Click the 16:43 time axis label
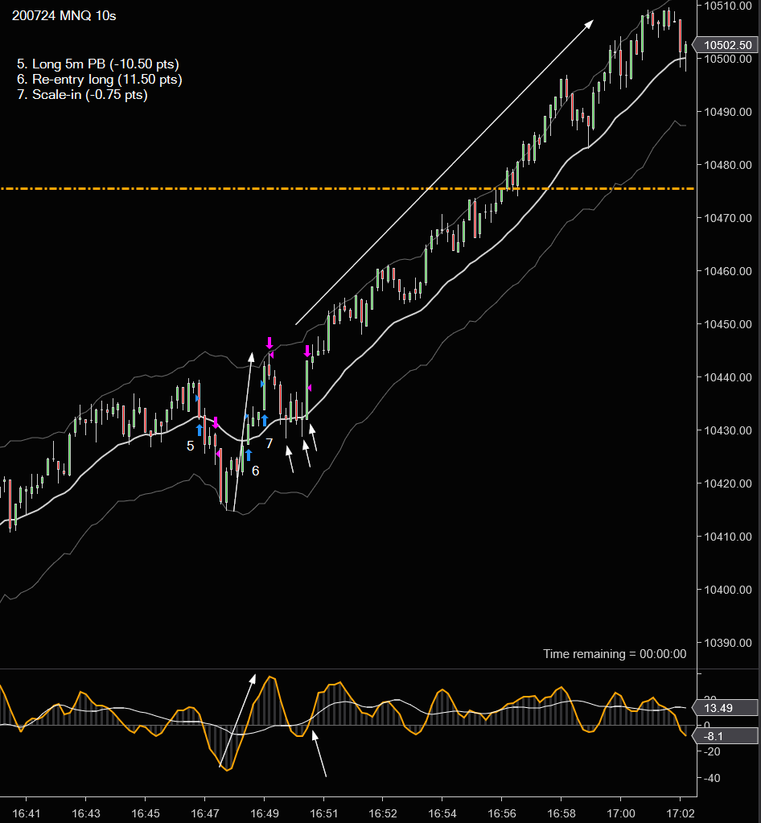The image size is (761, 823). (85, 813)
